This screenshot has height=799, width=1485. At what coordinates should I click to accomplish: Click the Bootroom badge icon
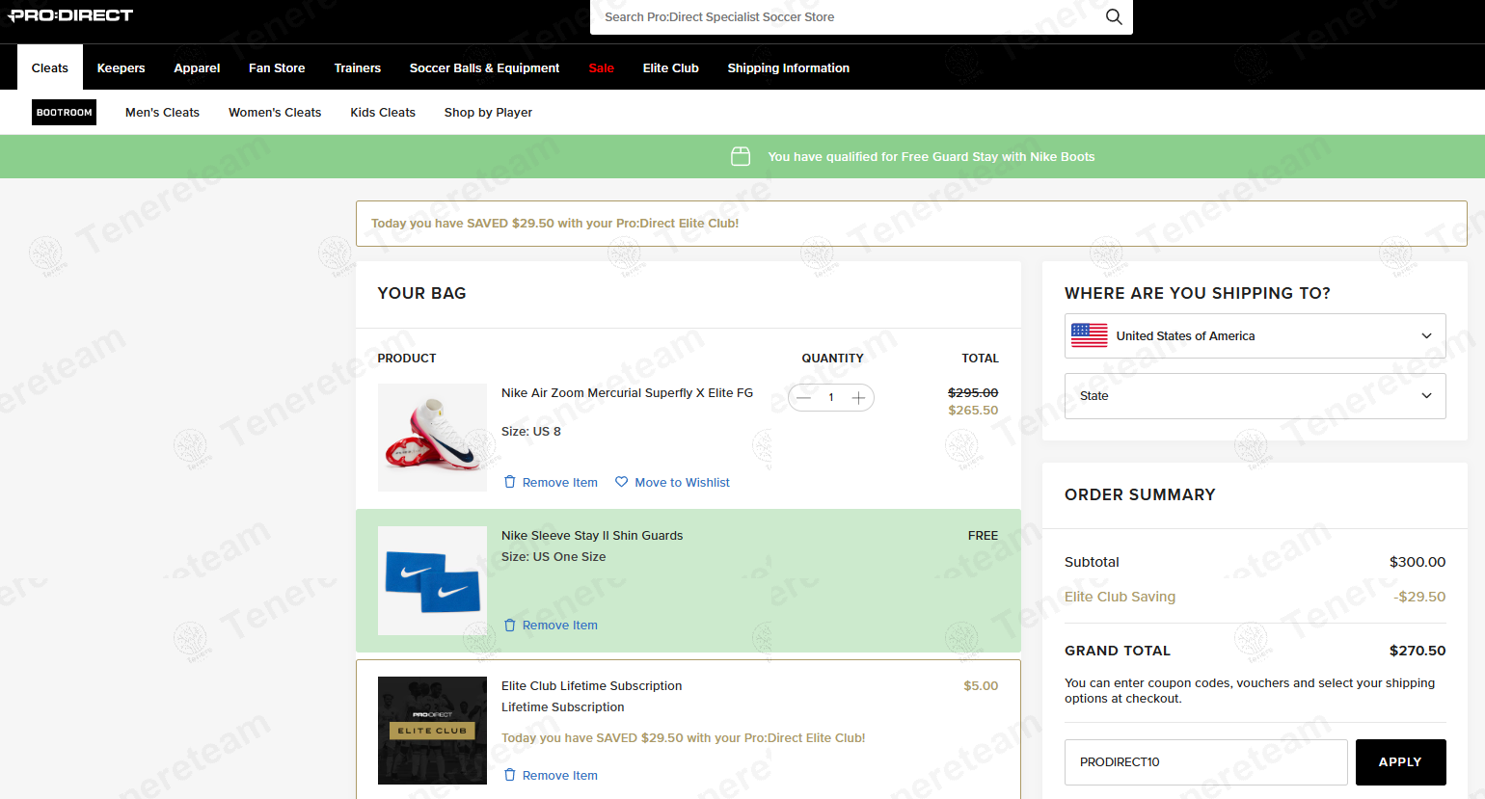[65, 113]
